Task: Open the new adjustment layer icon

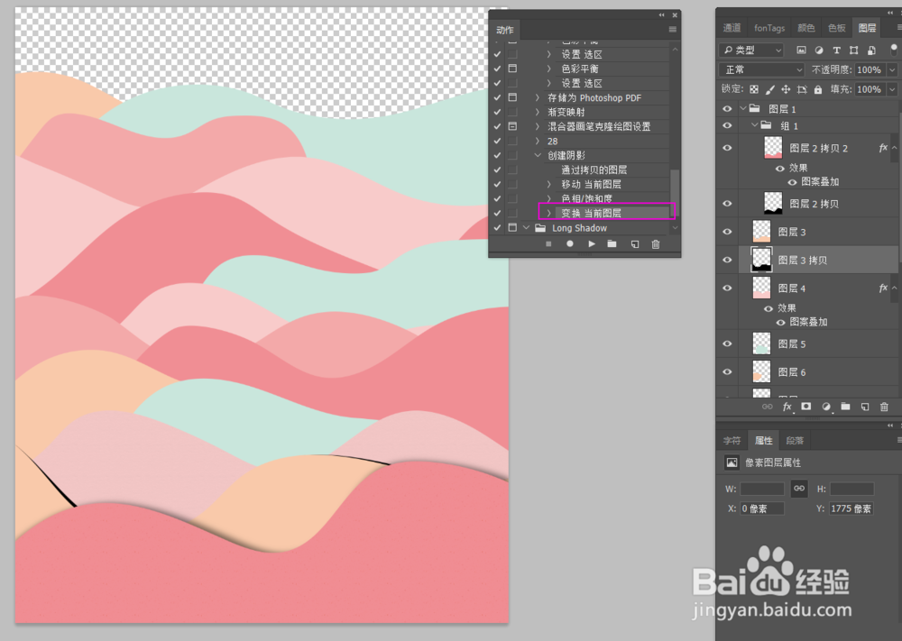Action: pos(825,407)
